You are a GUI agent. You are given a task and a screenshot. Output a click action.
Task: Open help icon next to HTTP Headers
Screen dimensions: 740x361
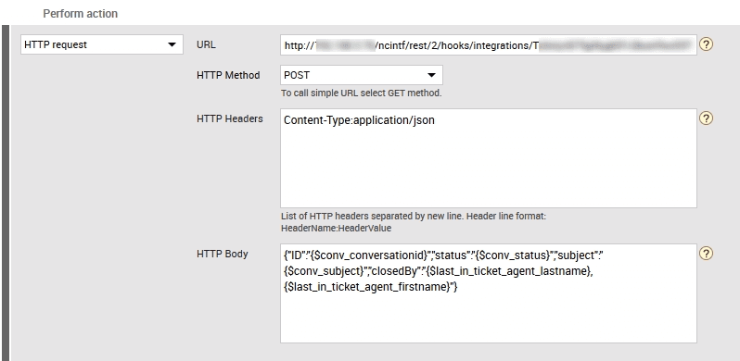tap(706, 118)
